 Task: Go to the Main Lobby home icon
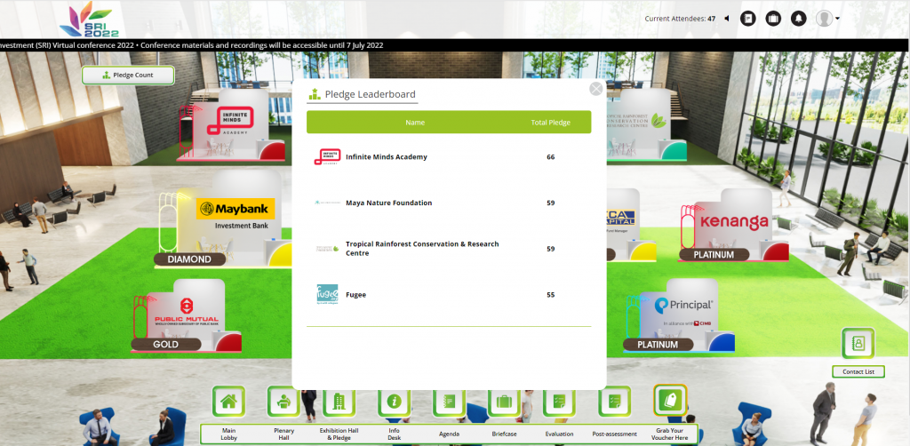coord(228,402)
